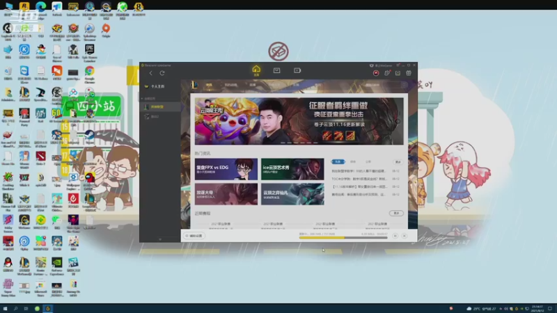
Task: Open the friends icon with red dot in WeGame
Action: (387, 73)
